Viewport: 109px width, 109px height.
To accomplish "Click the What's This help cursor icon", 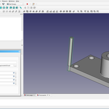I will click(3, 4).
